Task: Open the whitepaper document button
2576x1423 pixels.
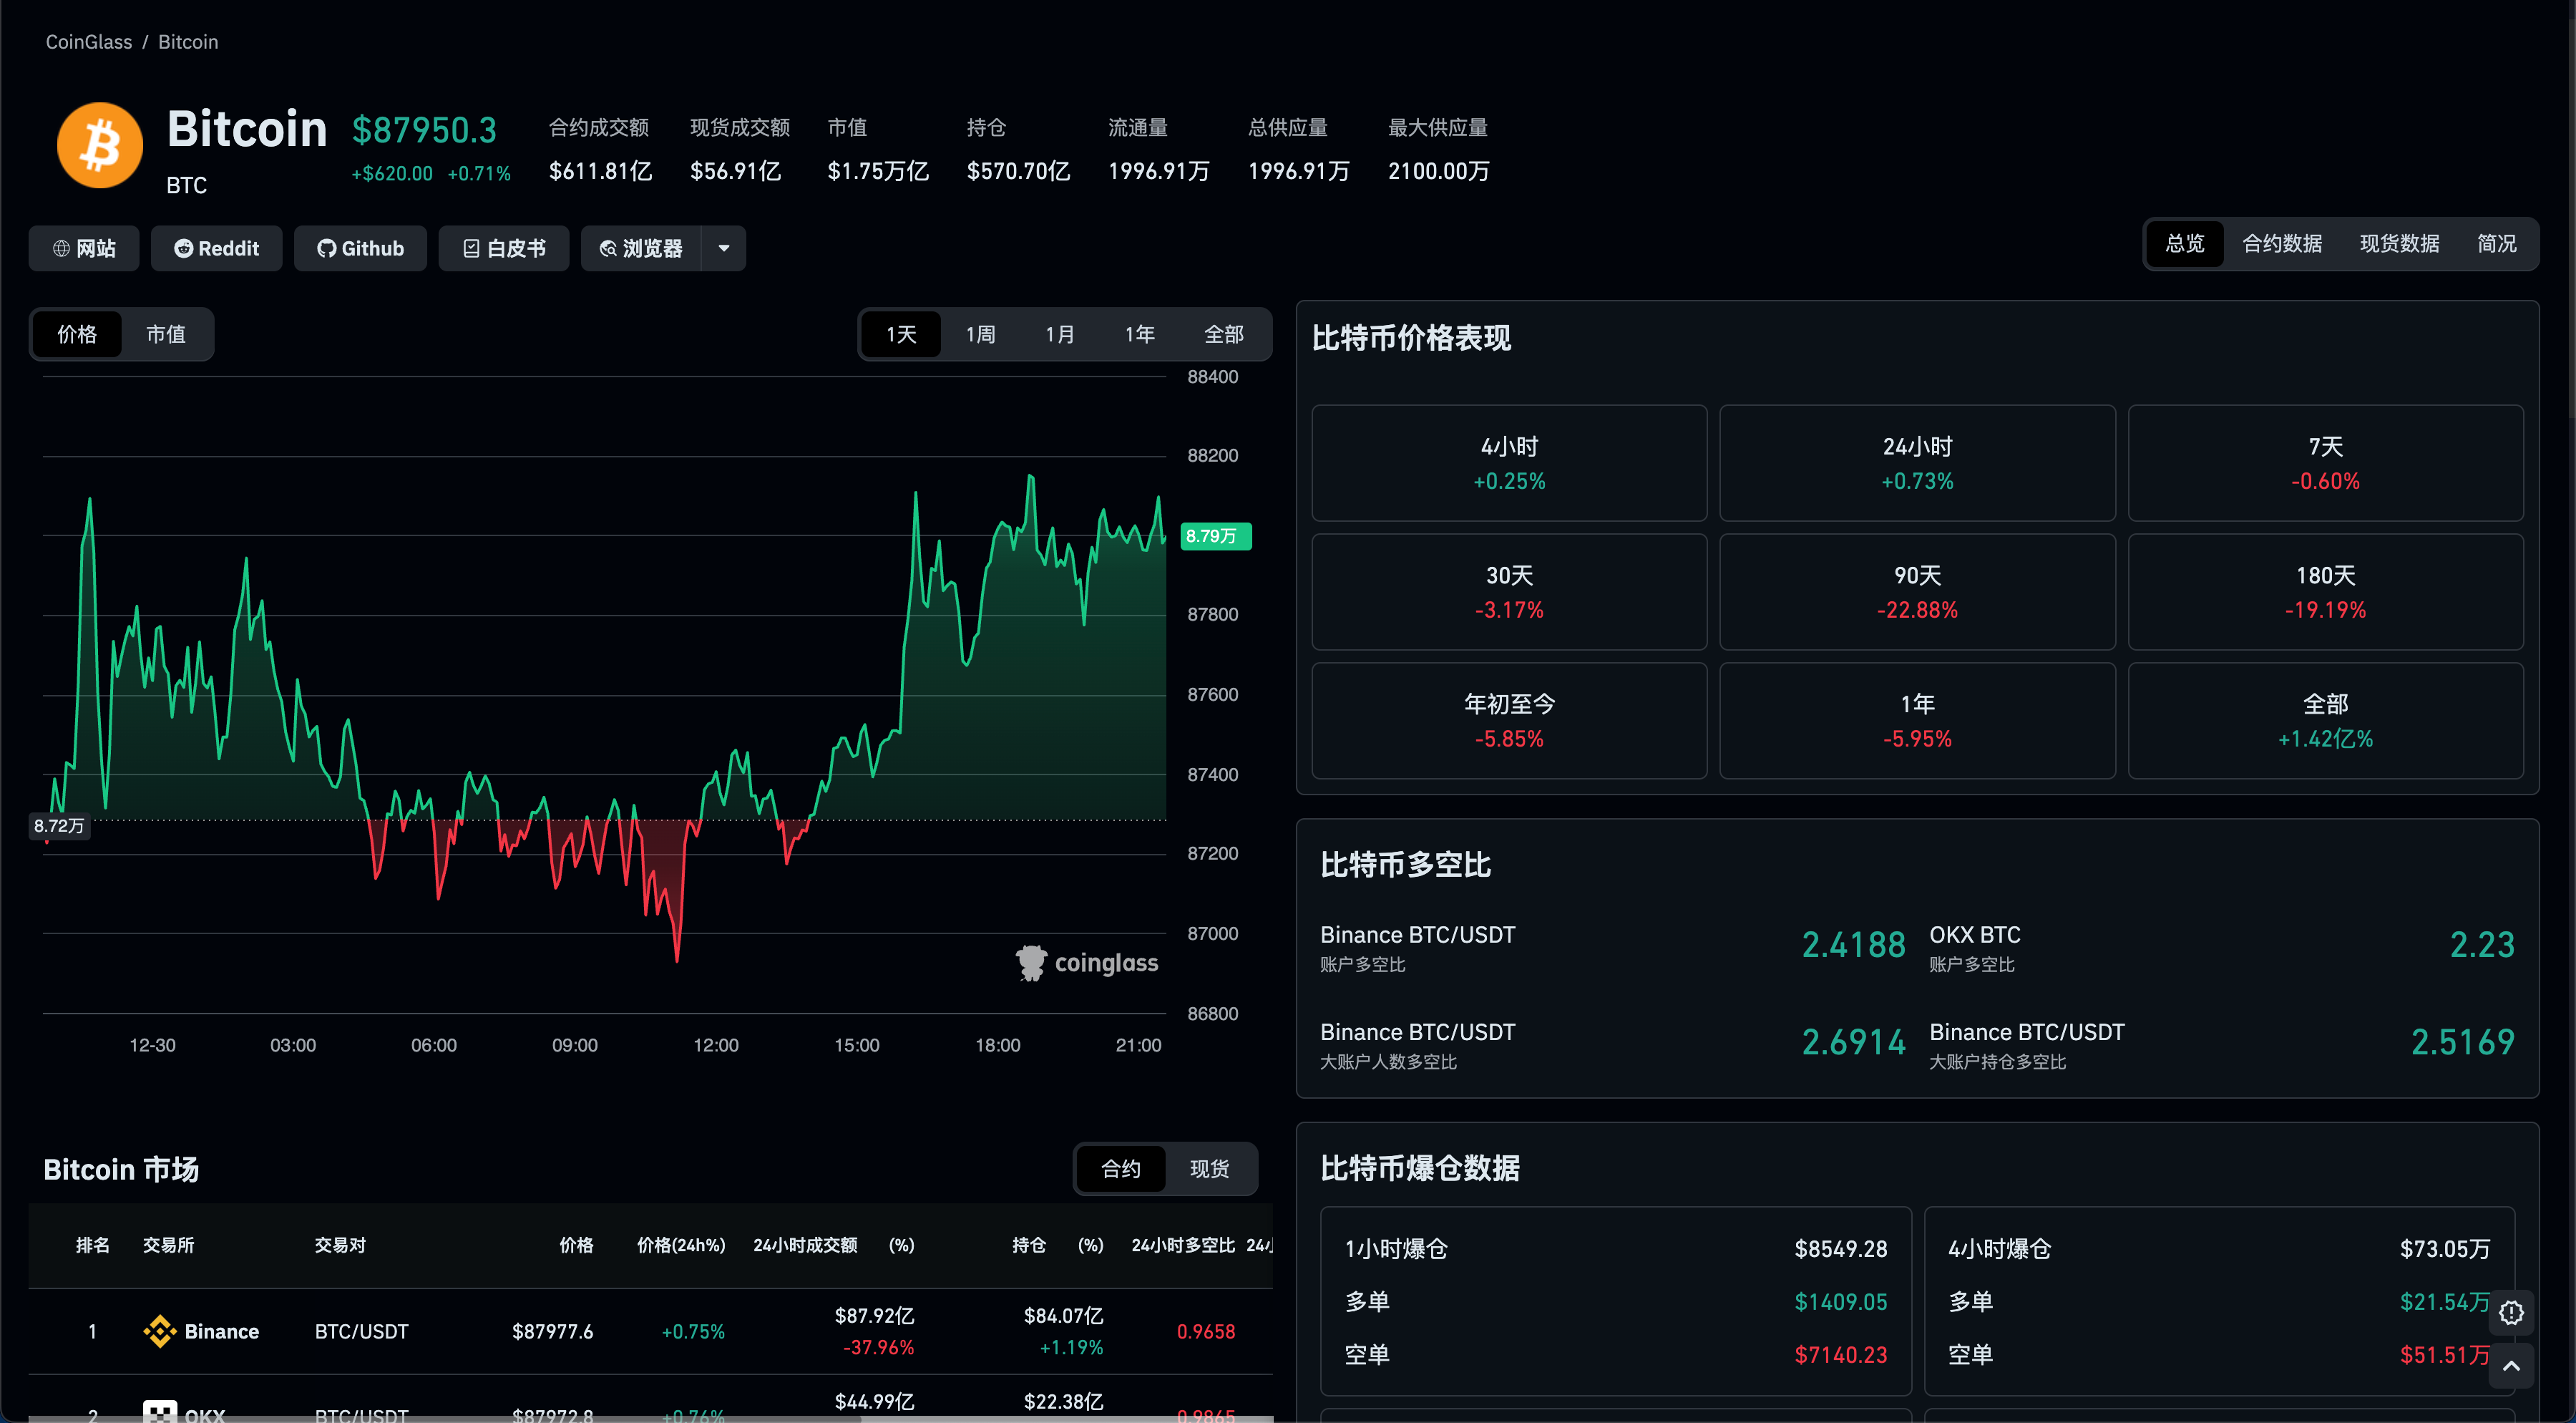Action: [504, 248]
